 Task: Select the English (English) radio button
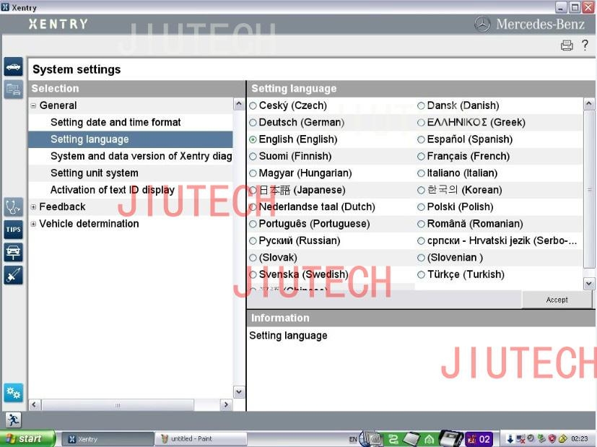point(253,139)
